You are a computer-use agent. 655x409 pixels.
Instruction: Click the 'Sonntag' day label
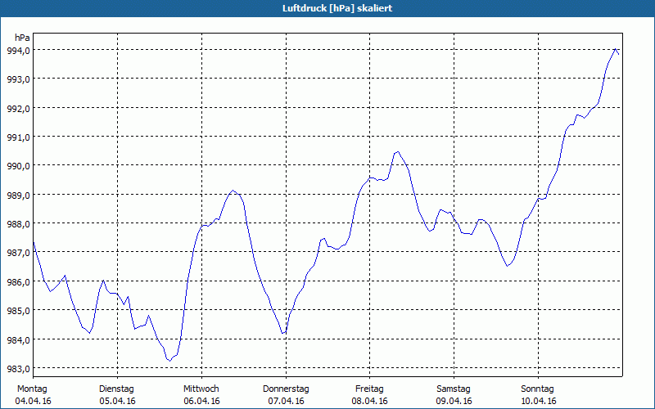pos(537,389)
